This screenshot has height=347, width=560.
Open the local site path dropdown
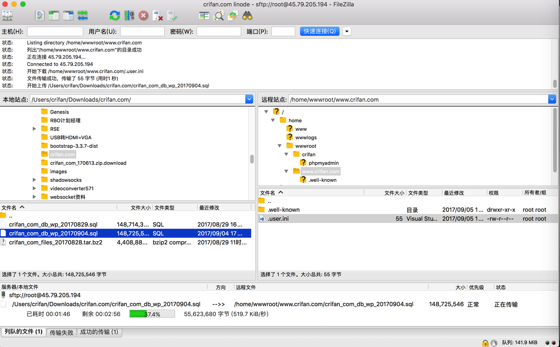click(x=249, y=99)
